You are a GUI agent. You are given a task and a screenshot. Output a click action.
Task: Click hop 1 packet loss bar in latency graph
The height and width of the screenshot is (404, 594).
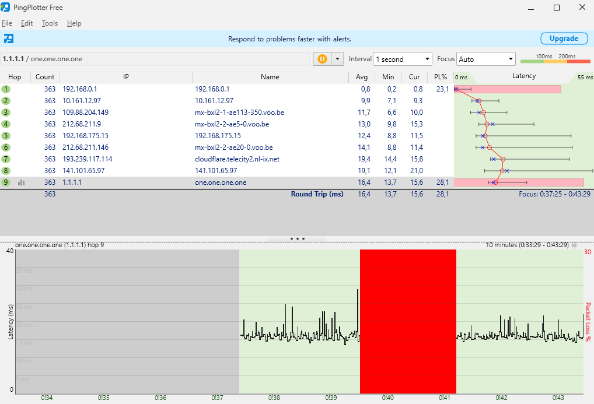[x=508, y=89]
